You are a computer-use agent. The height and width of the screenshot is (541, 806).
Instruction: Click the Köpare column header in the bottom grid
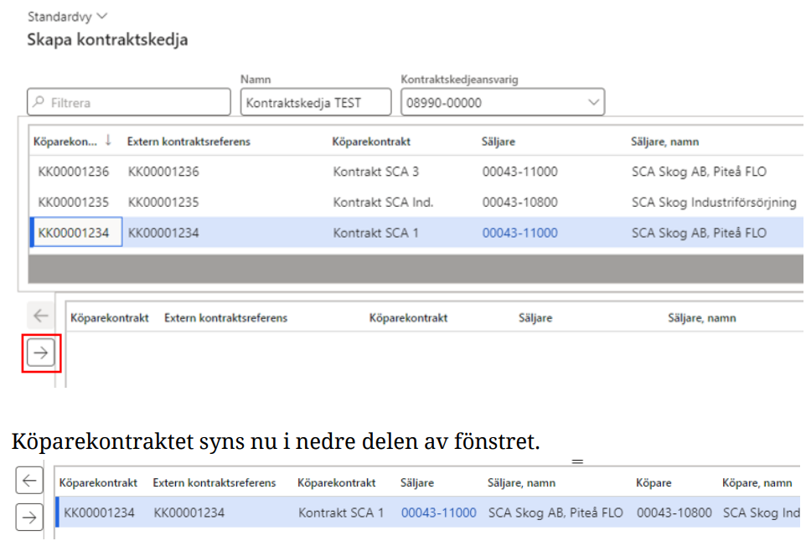(x=654, y=483)
